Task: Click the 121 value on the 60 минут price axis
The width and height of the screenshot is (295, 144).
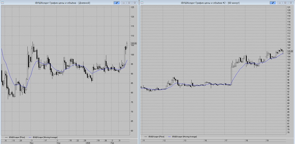Action: [x=289, y=7]
